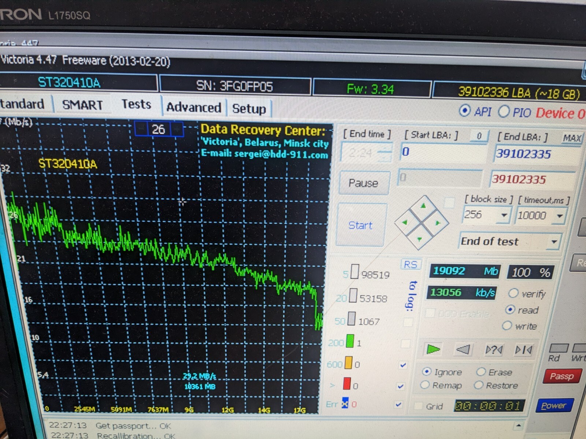The image size is (586, 439).
Task: Select Restore bad block action
Action: [x=478, y=385]
